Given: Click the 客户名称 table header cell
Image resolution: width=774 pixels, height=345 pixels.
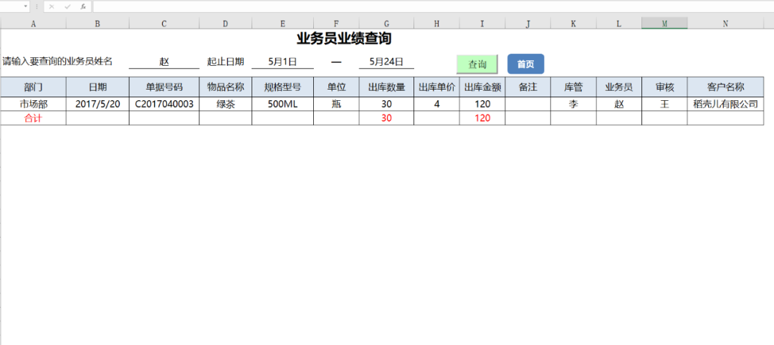Looking at the screenshot, I should [x=725, y=87].
